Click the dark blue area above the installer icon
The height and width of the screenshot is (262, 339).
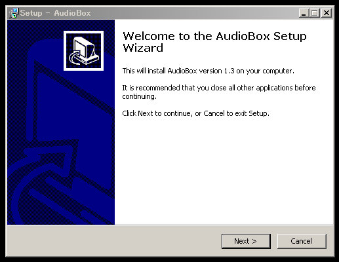tap(83, 25)
